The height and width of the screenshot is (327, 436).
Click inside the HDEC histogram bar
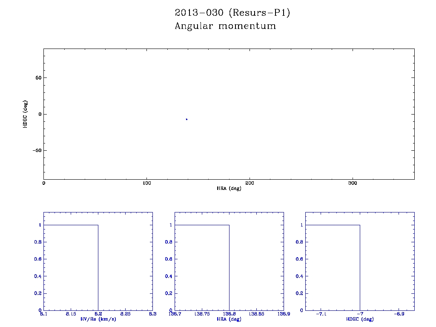click(x=333, y=267)
